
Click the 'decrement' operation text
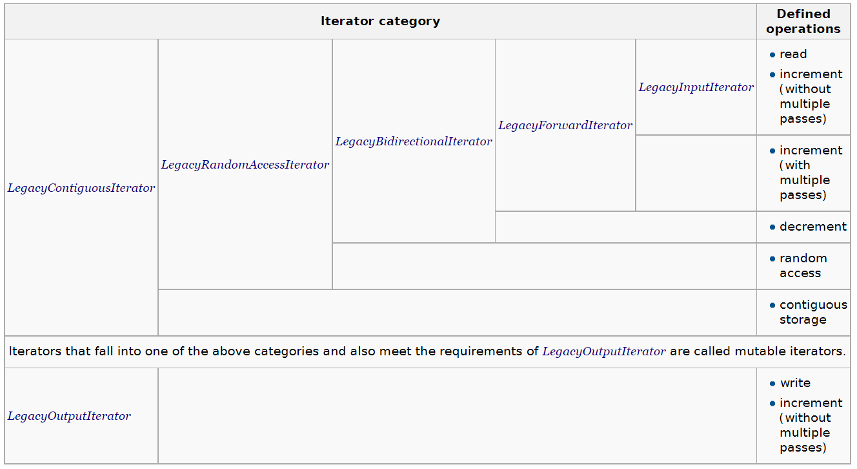click(813, 227)
